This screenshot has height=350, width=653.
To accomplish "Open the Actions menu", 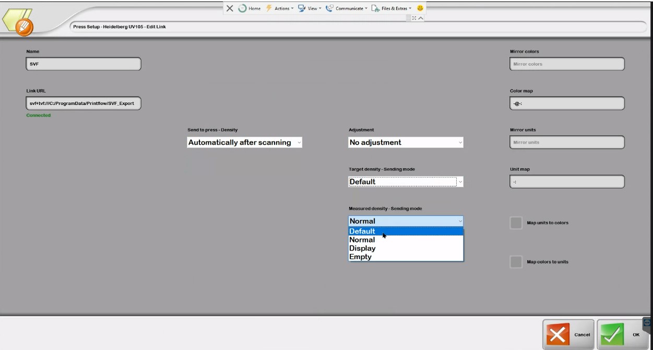I will (279, 8).
